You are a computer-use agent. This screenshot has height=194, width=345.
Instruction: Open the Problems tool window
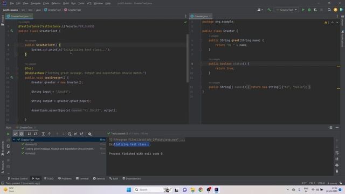(65, 178)
